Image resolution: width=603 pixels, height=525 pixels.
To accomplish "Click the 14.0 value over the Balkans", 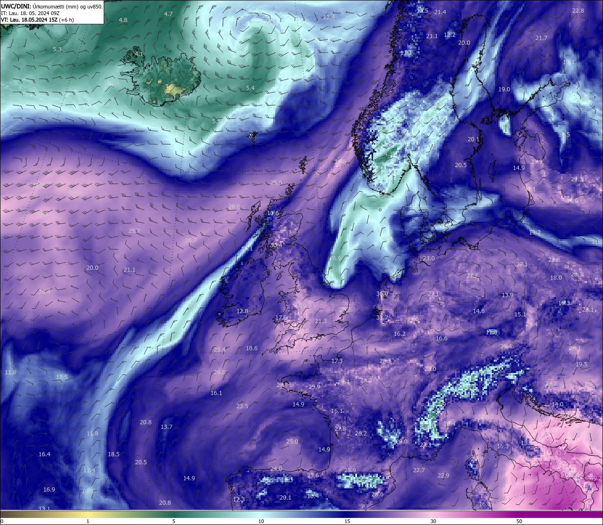I will click(x=557, y=405).
